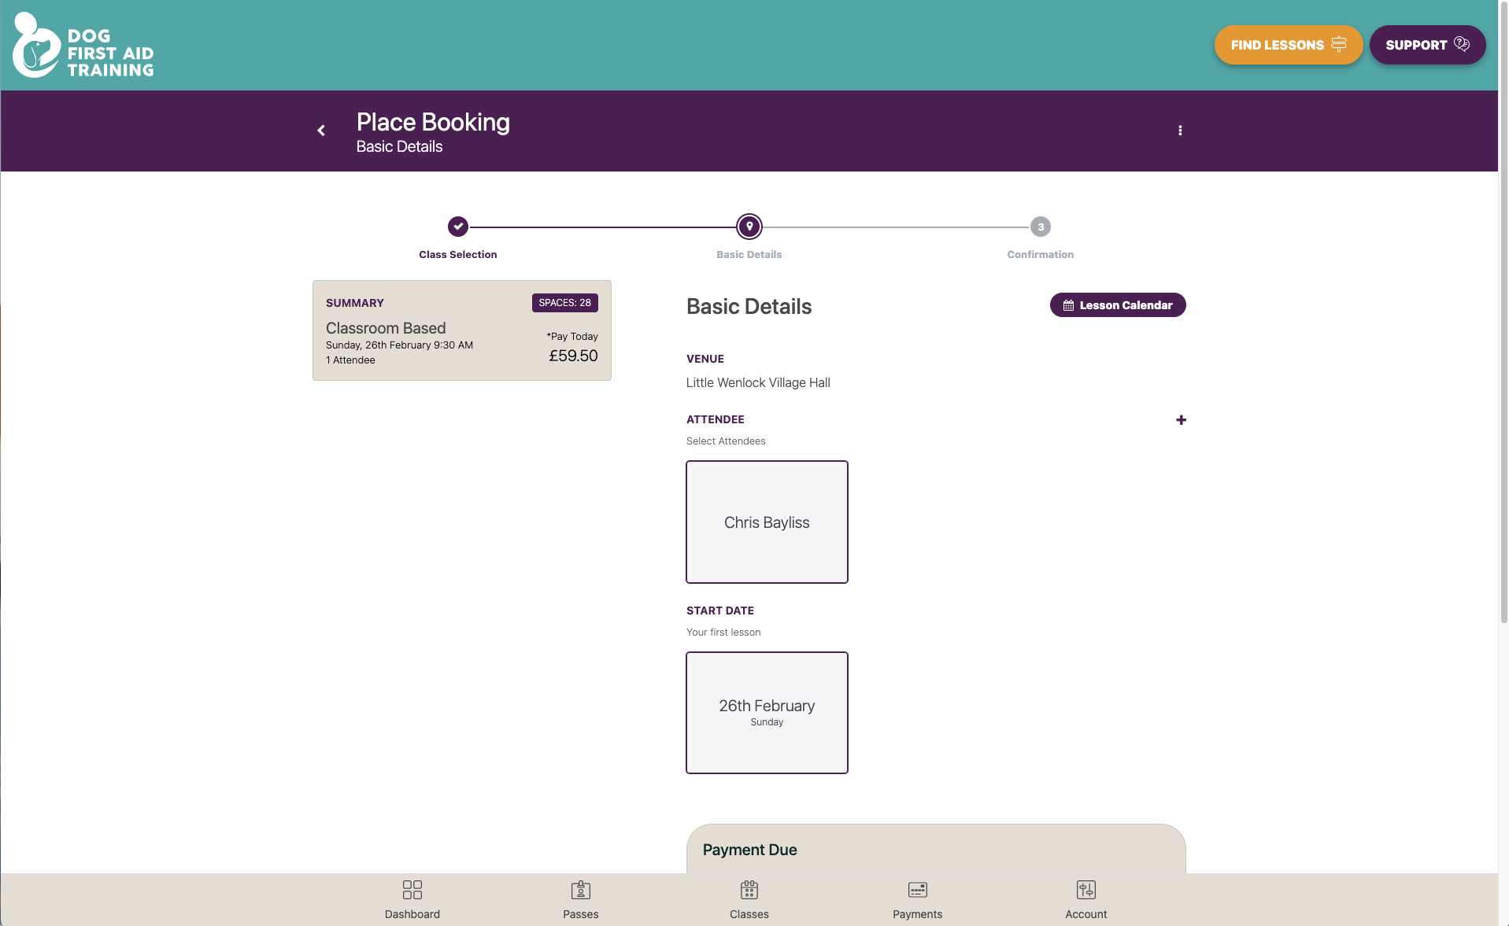Image resolution: width=1509 pixels, height=926 pixels.
Task: Go to Dashboard tab label
Action: click(412, 914)
